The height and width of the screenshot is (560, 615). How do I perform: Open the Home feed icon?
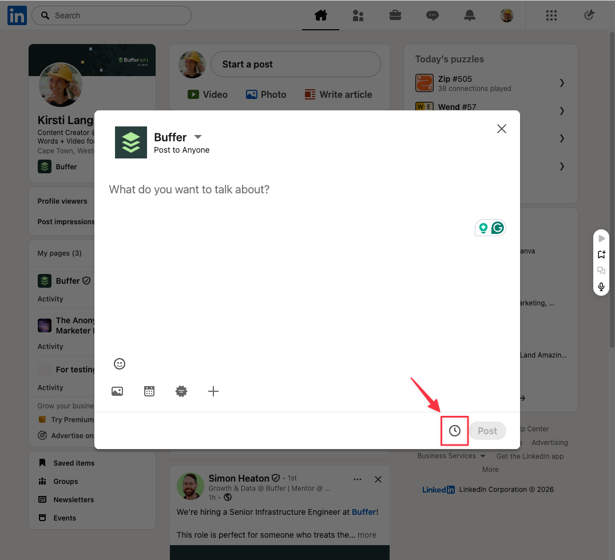pos(320,15)
